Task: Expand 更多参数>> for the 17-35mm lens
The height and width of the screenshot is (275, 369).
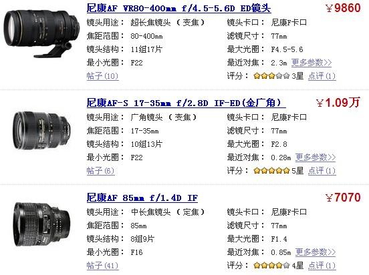Action: (316, 158)
